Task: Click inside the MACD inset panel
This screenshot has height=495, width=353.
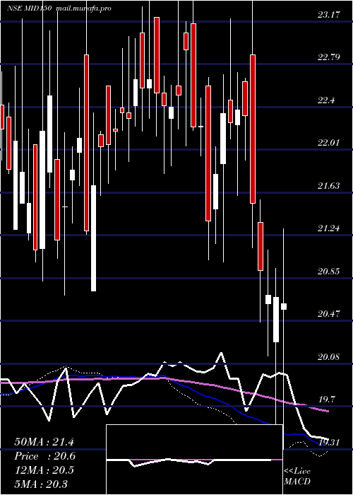Action: pyautogui.click(x=194, y=460)
